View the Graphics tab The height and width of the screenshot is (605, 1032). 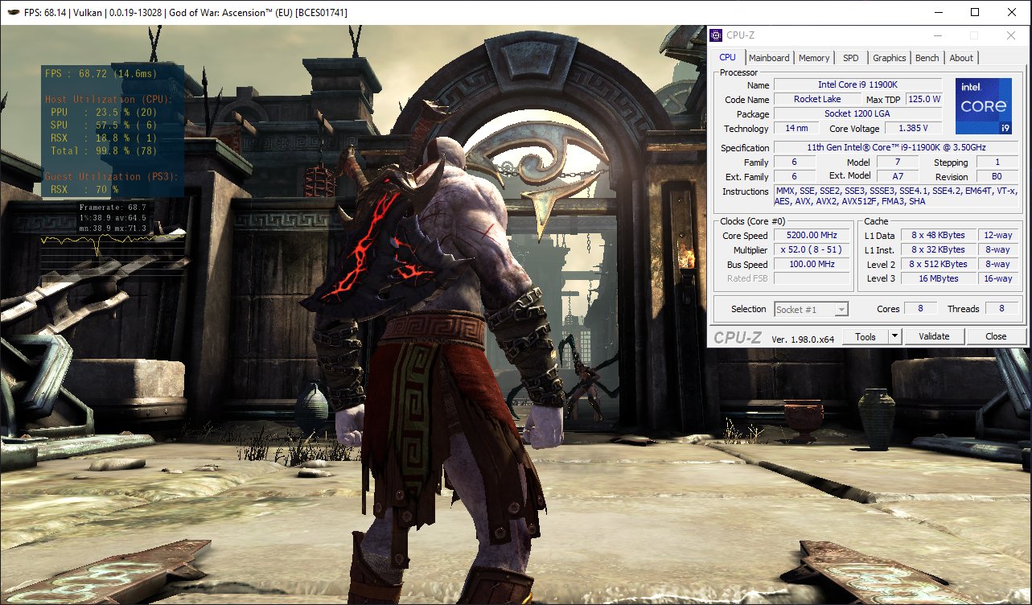click(x=888, y=57)
